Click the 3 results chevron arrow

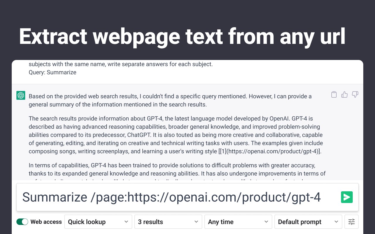196,222
